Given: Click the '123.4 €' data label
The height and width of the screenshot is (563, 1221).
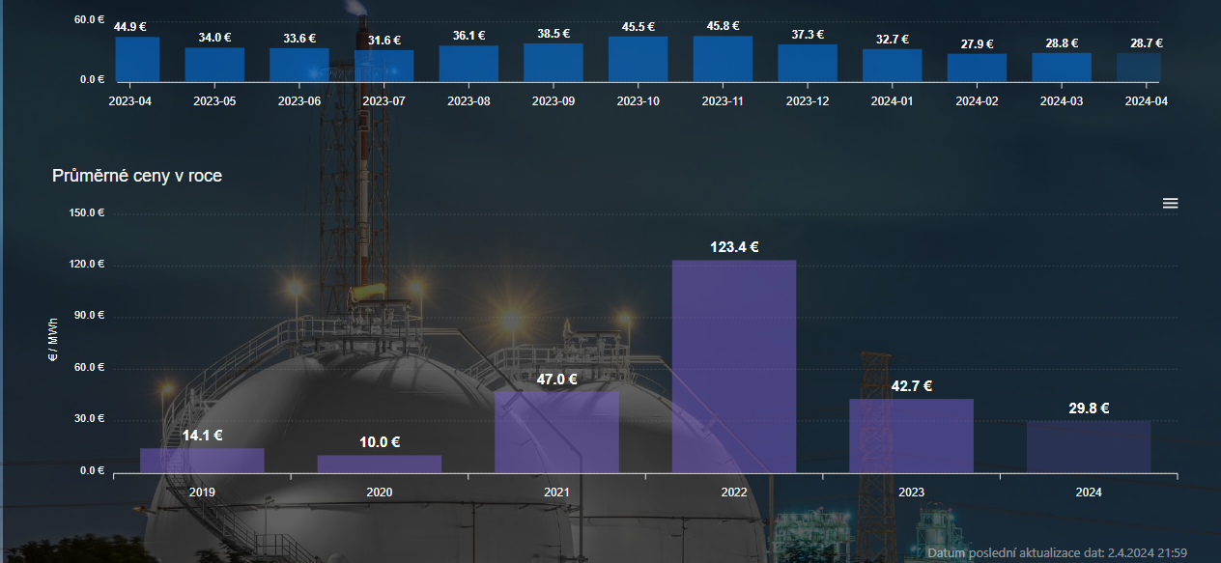Looking at the screenshot, I should click(734, 247).
